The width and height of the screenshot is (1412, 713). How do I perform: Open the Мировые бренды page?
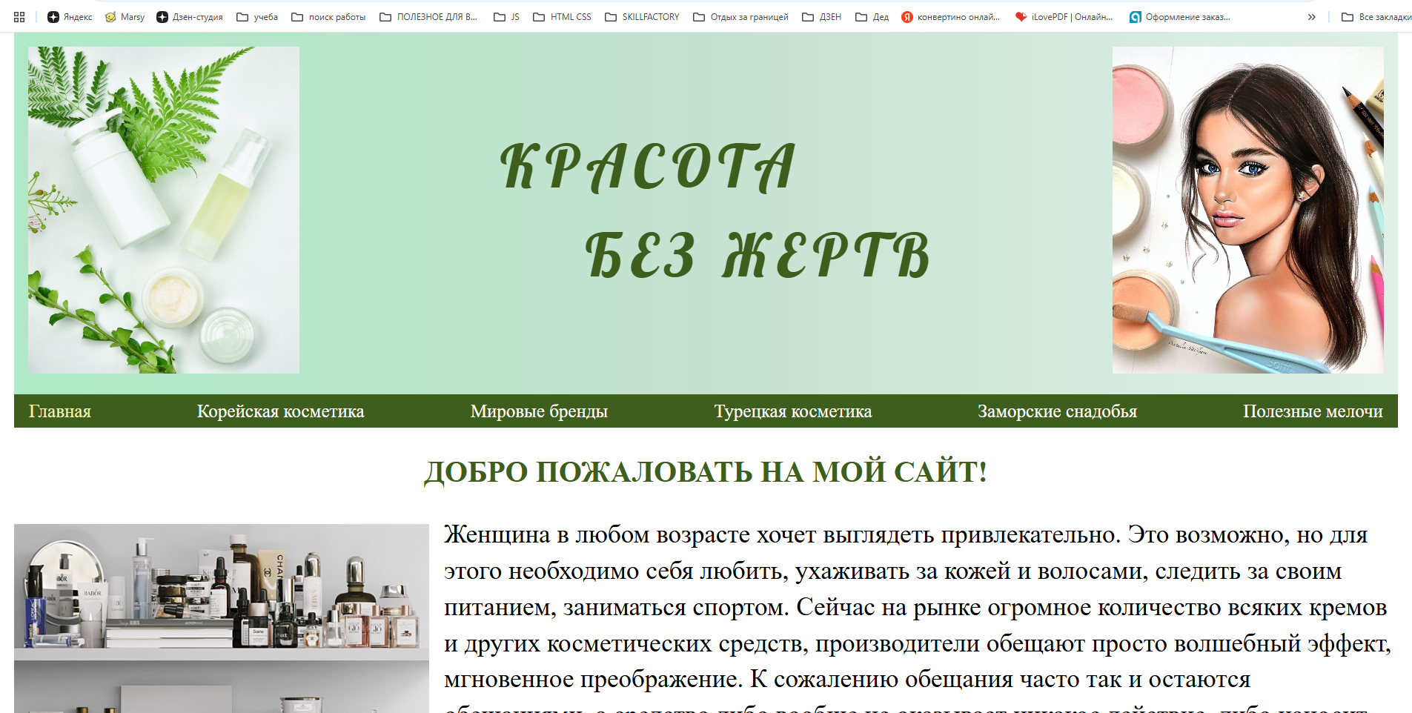coord(539,411)
